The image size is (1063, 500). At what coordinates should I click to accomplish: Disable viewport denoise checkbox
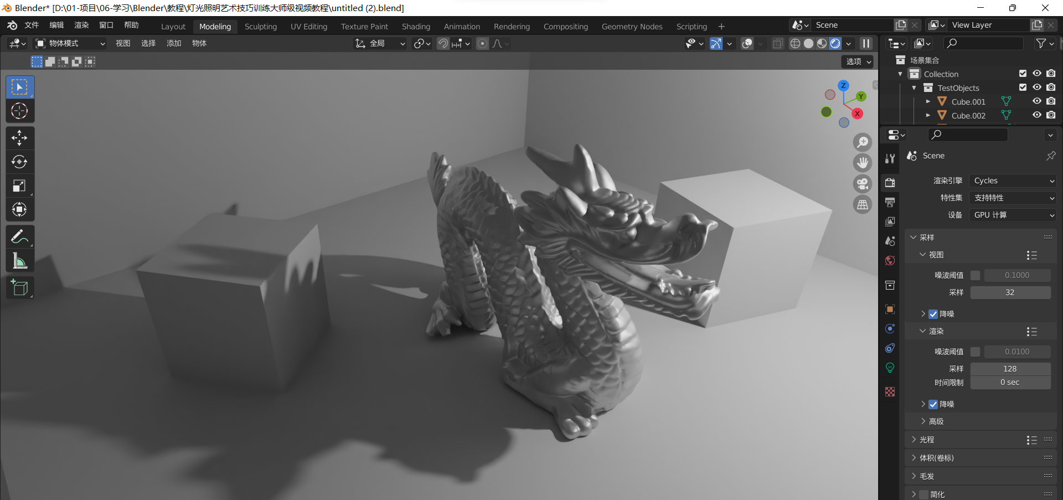(933, 314)
